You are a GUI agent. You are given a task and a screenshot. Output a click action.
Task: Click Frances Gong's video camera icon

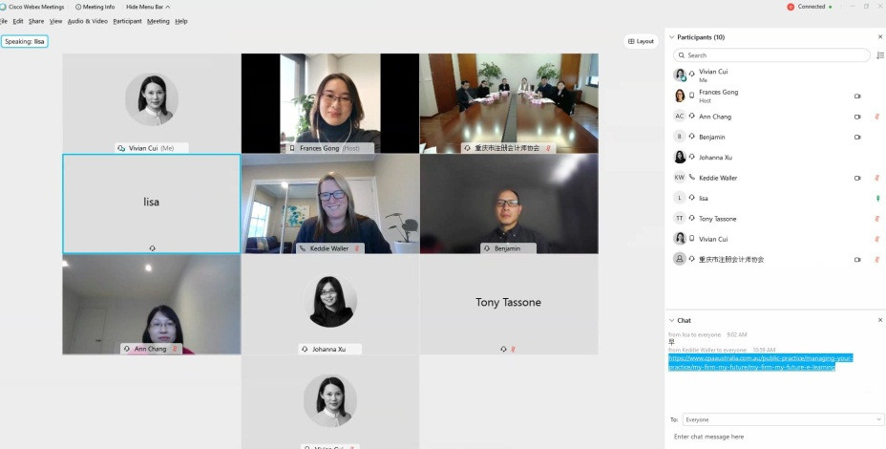click(857, 96)
